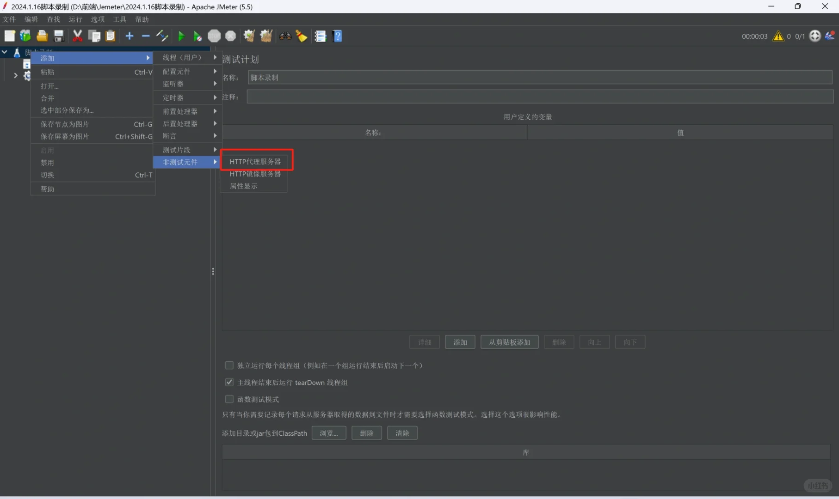Expand 测试片段 submenu

[187, 150]
